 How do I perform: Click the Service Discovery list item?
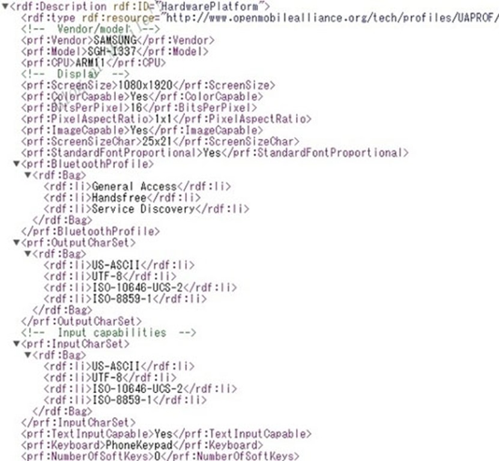pos(143,209)
